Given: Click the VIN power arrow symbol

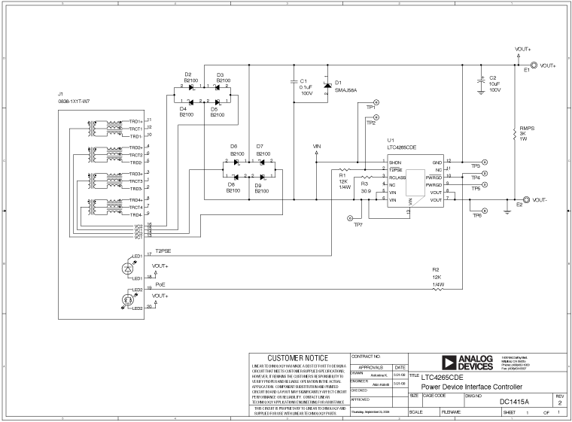Looking at the screenshot, I should (316, 153).
